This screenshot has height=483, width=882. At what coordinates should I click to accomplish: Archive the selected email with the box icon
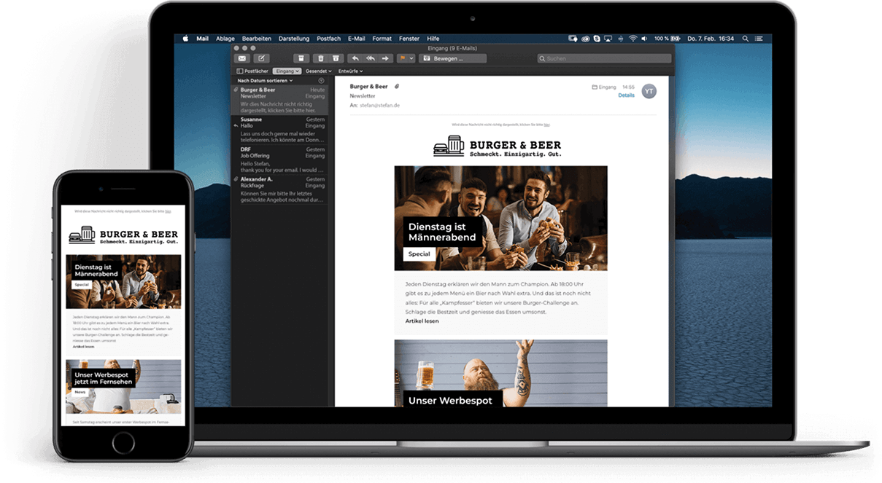click(301, 58)
